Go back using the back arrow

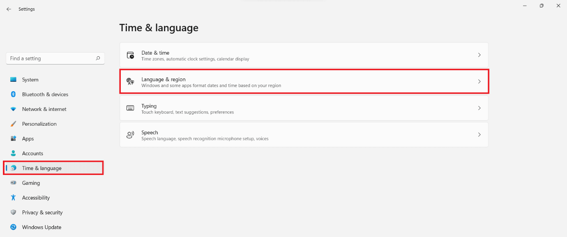coord(9,9)
